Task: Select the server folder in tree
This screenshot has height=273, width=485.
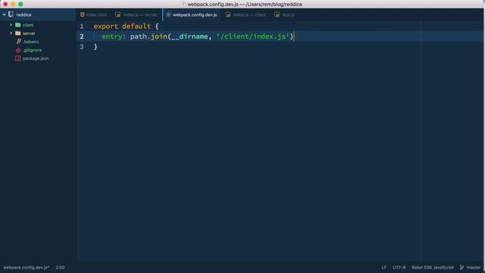Action: coord(29,33)
